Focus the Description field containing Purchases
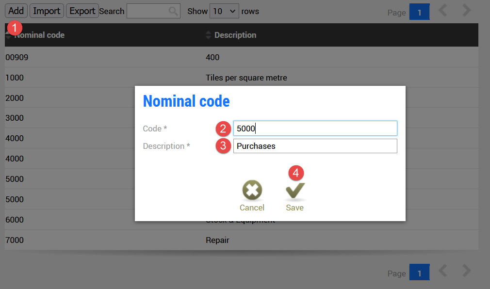The image size is (490, 289). click(x=315, y=146)
